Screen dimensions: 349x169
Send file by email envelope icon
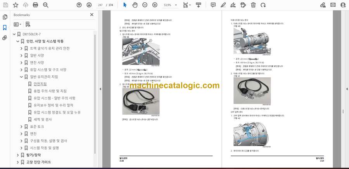coord(333,5)
